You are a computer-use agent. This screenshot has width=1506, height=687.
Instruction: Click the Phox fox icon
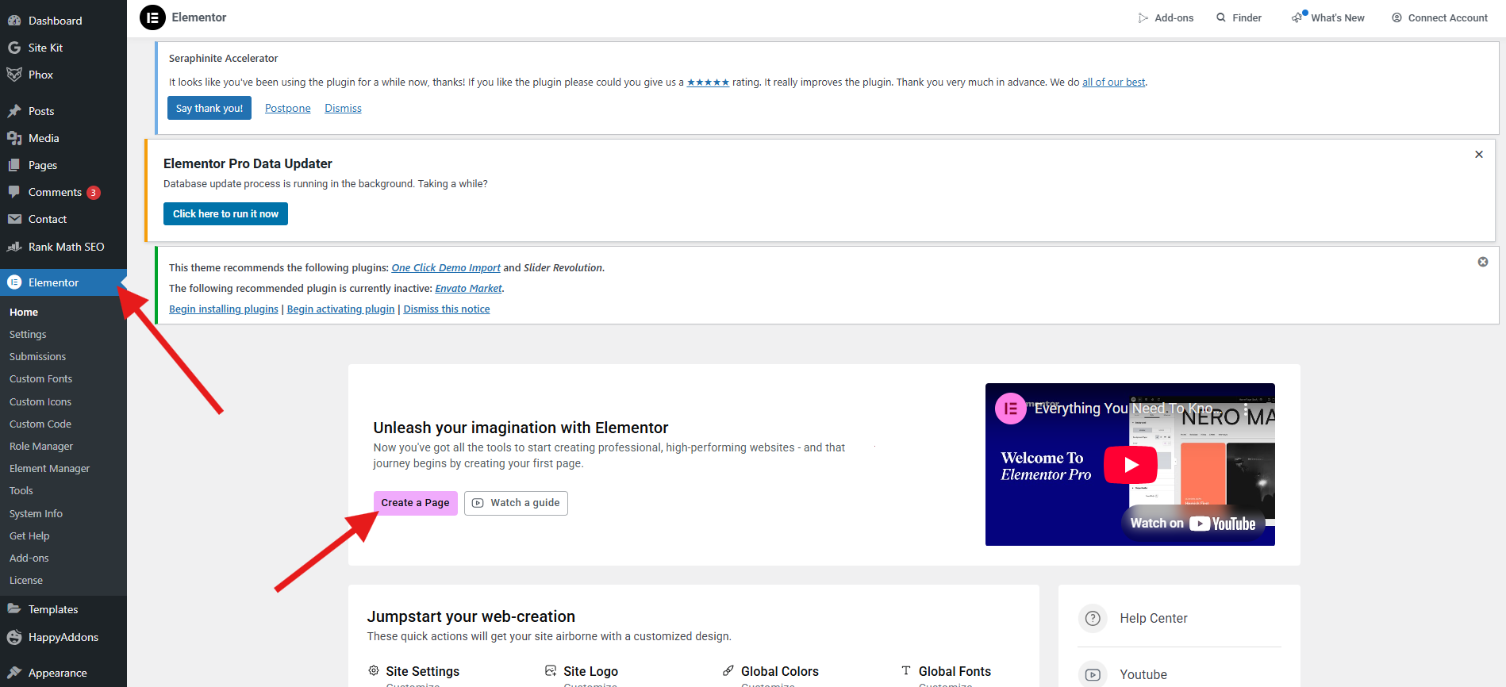[x=14, y=75]
